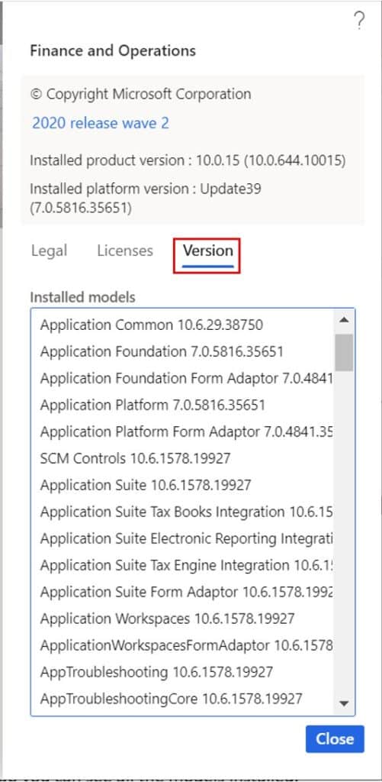Click the question mark help icon

coord(359,21)
